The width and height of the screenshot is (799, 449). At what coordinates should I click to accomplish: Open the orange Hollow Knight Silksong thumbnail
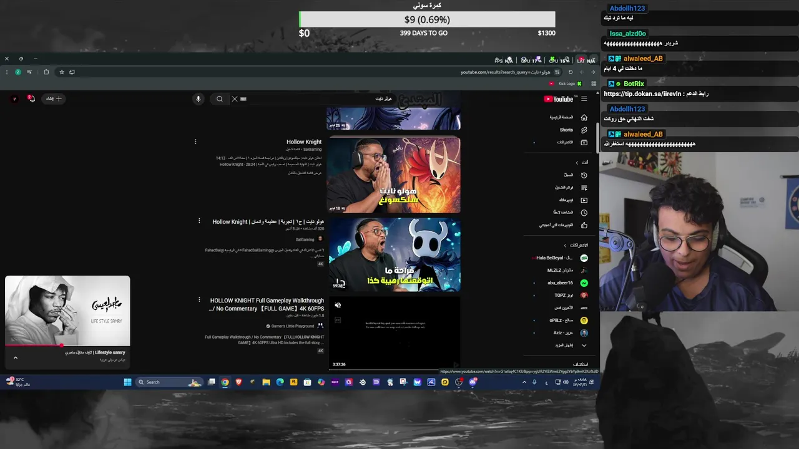pos(394,175)
